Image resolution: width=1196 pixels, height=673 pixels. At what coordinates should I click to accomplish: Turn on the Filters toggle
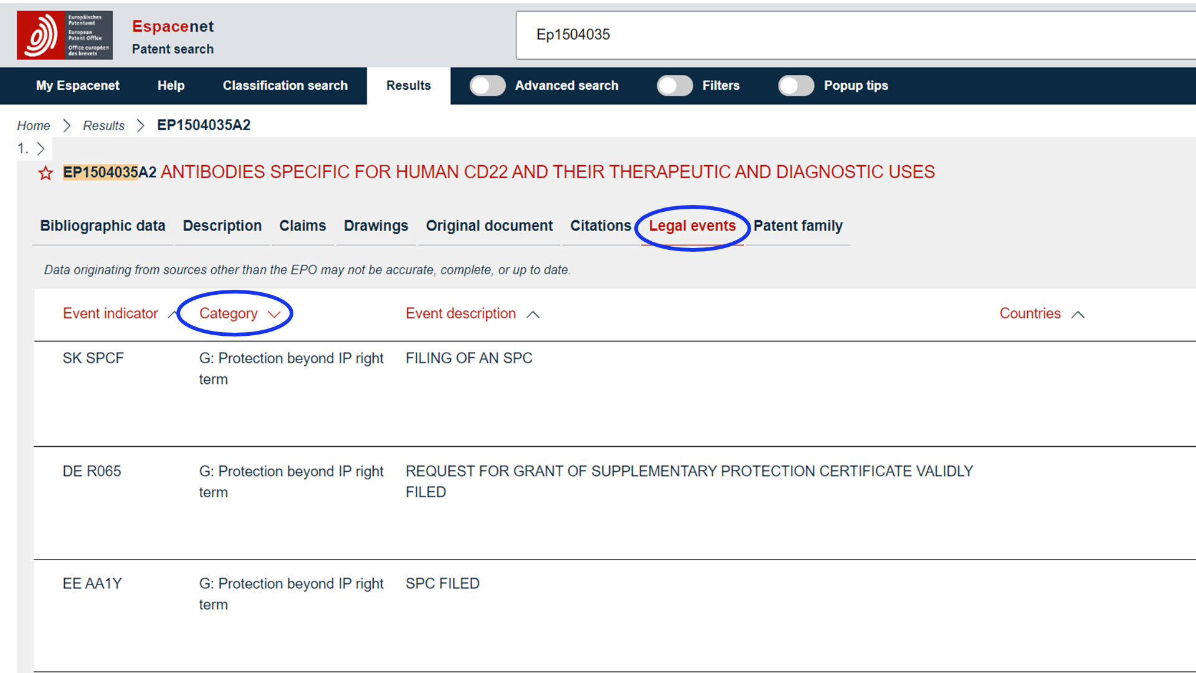pyautogui.click(x=675, y=85)
